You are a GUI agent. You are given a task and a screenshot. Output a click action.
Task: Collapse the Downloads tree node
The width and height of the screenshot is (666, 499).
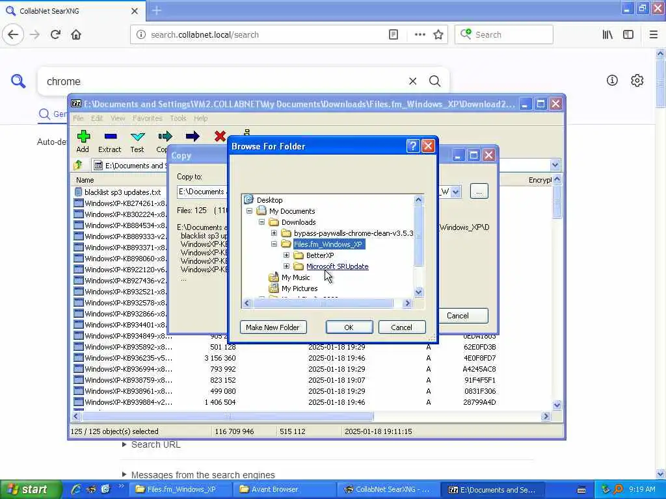tap(261, 222)
